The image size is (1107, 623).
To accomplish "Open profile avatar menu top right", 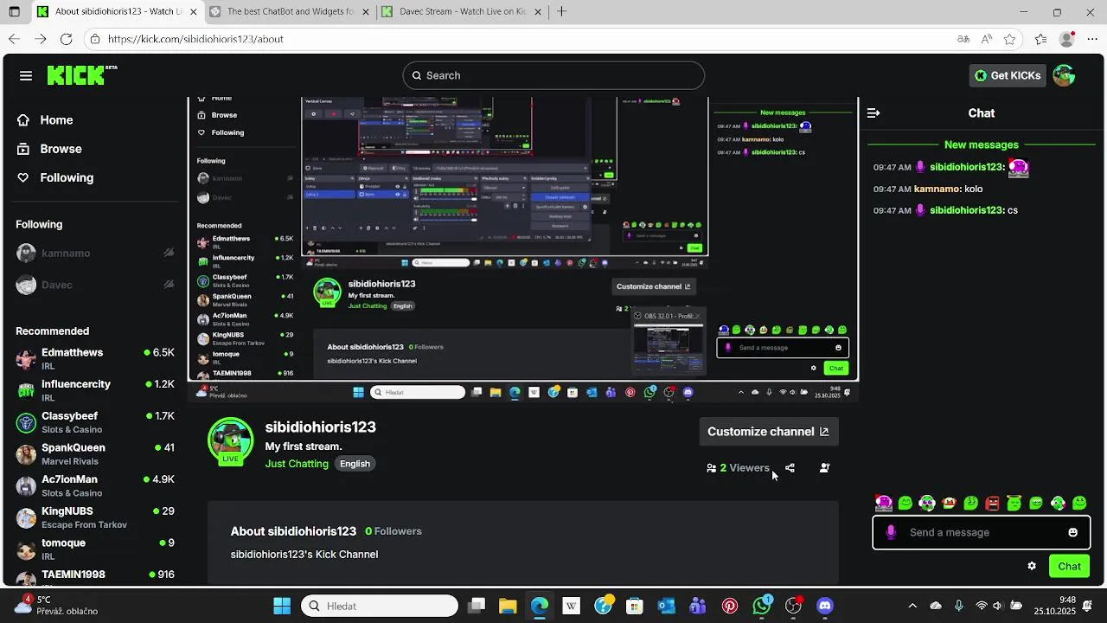I will 1064,75.
